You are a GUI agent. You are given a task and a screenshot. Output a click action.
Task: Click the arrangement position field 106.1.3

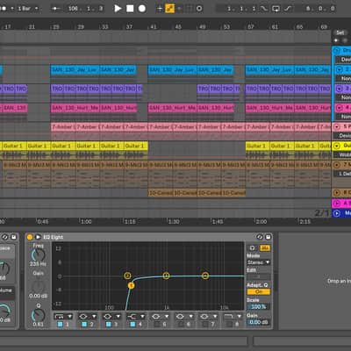pos(85,9)
